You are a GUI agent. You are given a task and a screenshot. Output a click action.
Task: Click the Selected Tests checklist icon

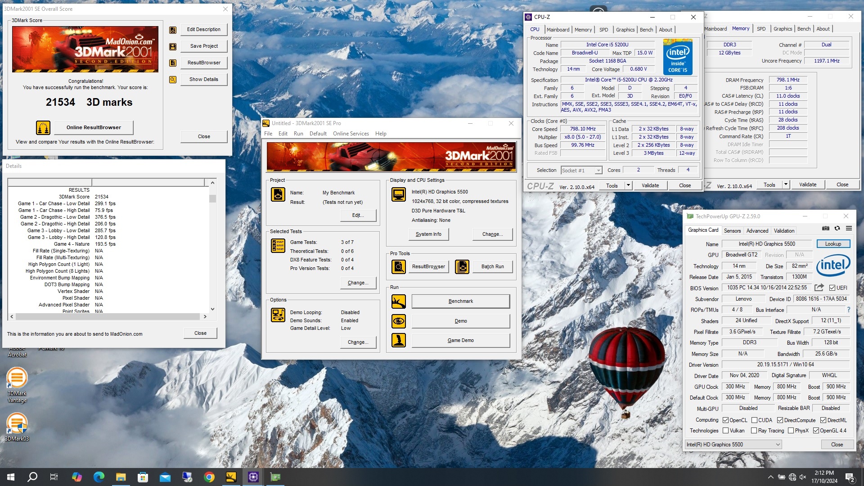(278, 246)
